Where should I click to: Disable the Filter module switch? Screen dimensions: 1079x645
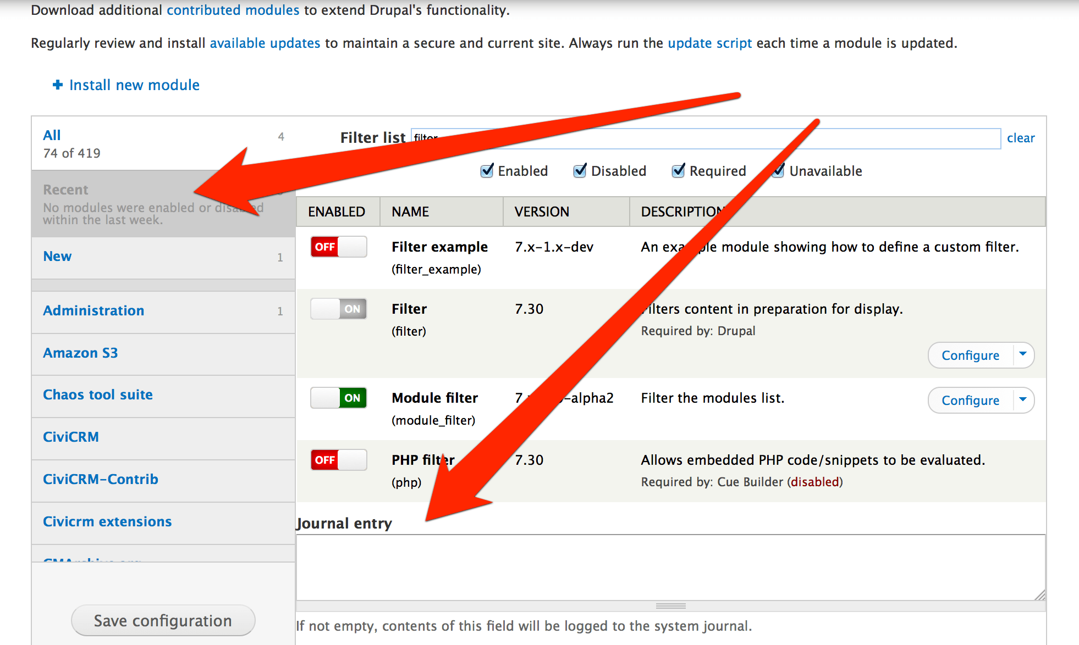(338, 308)
